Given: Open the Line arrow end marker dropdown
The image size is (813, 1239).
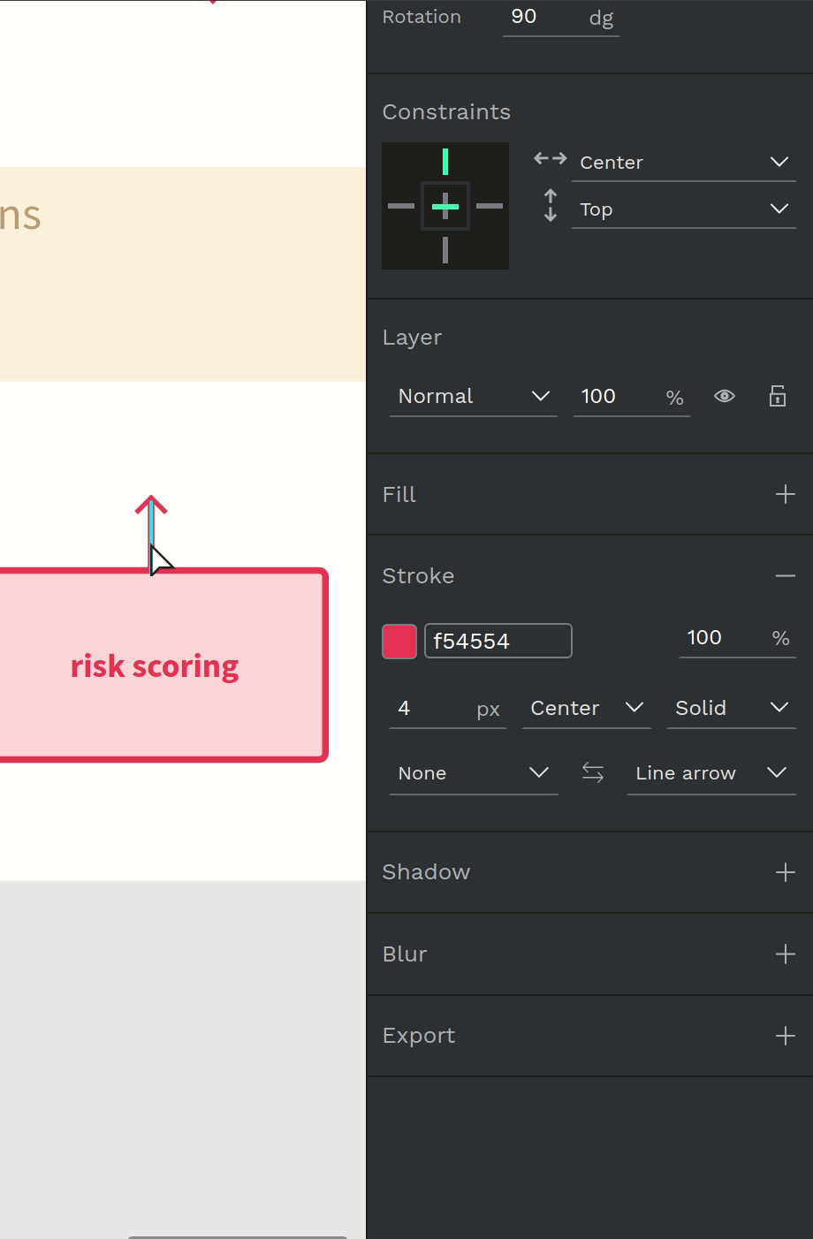Looking at the screenshot, I should click(710, 773).
